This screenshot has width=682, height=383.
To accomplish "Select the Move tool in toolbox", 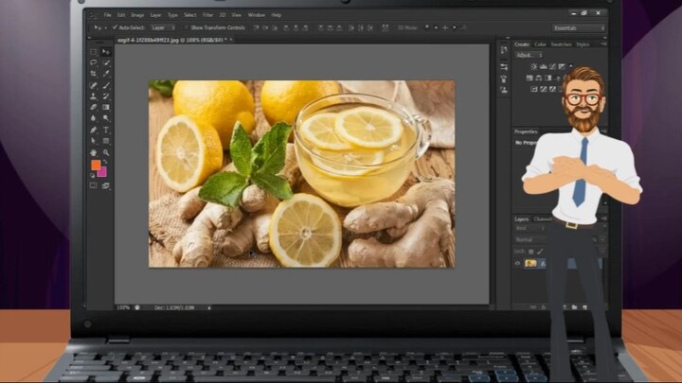I will click(x=106, y=52).
